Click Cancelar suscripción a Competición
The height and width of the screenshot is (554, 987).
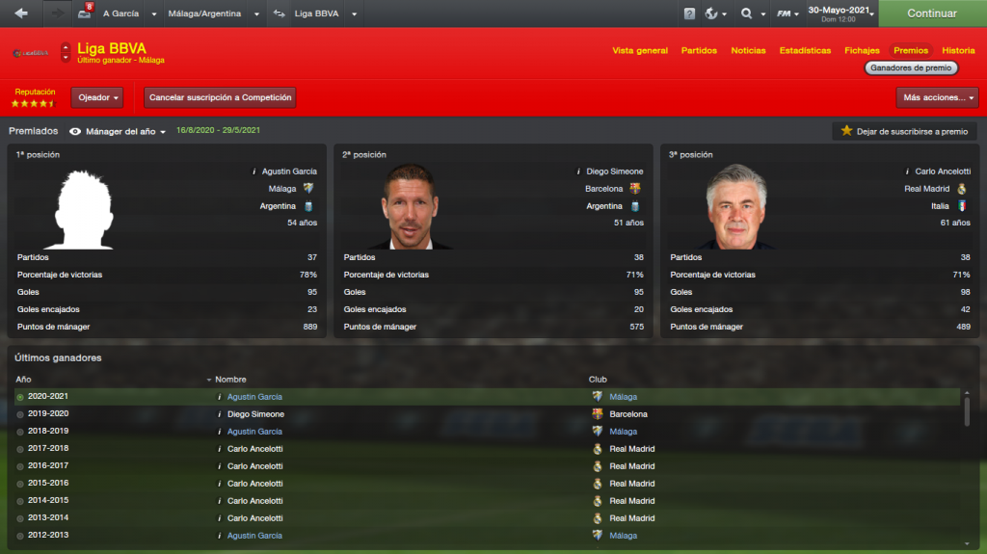click(x=221, y=97)
